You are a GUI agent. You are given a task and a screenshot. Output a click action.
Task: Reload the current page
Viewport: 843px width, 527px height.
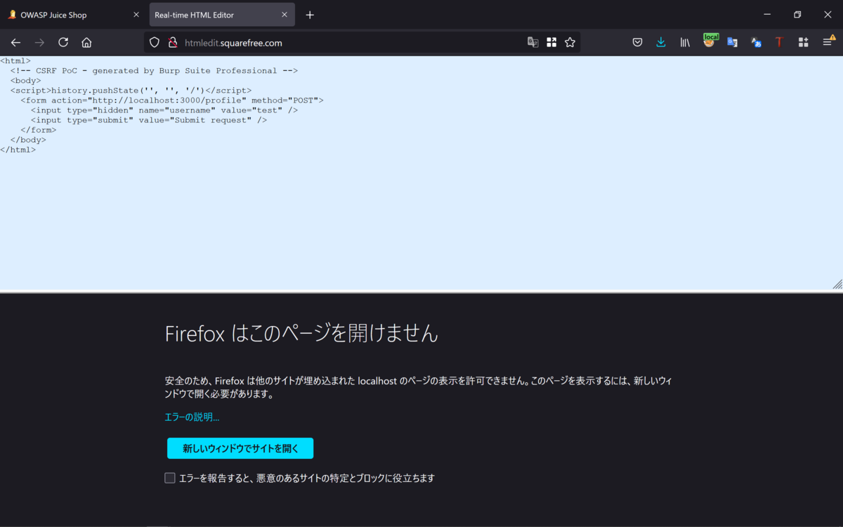pyautogui.click(x=63, y=42)
